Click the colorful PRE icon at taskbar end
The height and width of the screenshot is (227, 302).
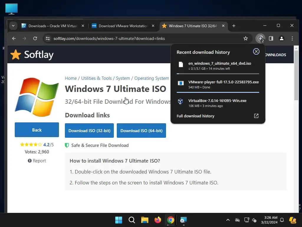pos(293,220)
